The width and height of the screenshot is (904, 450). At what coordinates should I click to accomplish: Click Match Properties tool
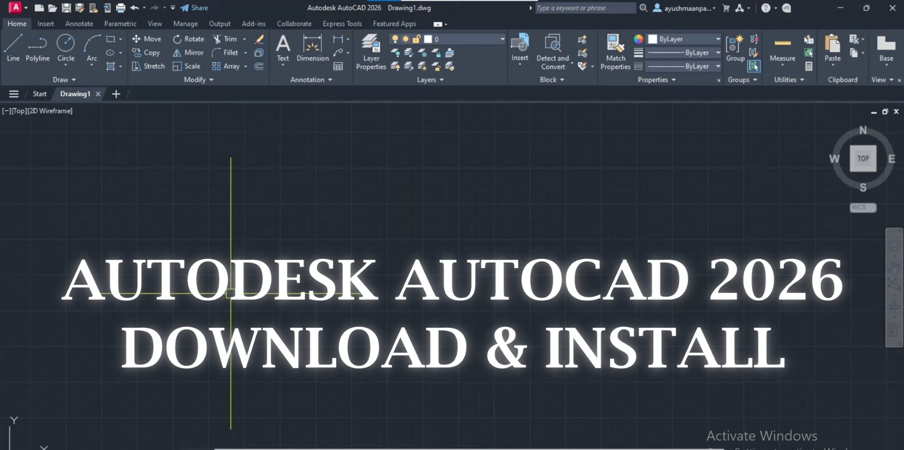[x=615, y=51]
